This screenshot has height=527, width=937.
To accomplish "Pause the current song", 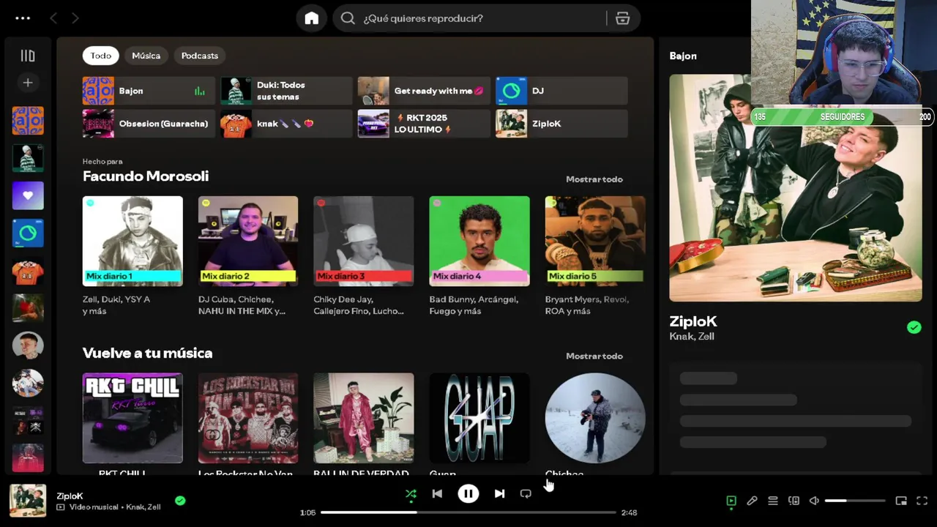I will pyautogui.click(x=468, y=494).
